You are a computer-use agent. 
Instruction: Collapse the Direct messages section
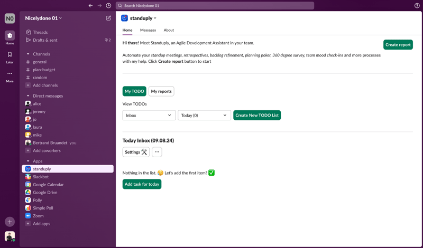(x=28, y=96)
